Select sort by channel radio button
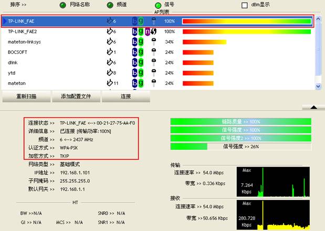The width and height of the screenshot is (325, 231). tap(110, 5)
